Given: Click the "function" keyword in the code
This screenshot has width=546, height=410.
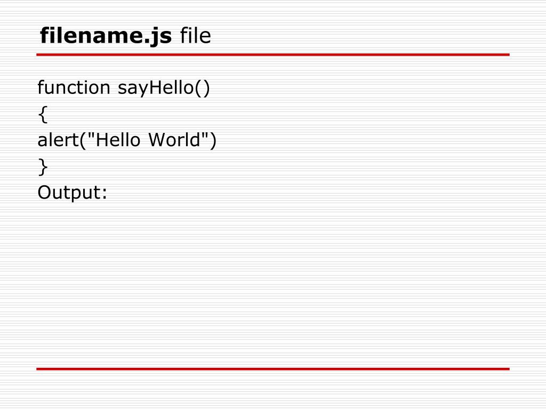Looking at the screenshot, I should point(74,87).
